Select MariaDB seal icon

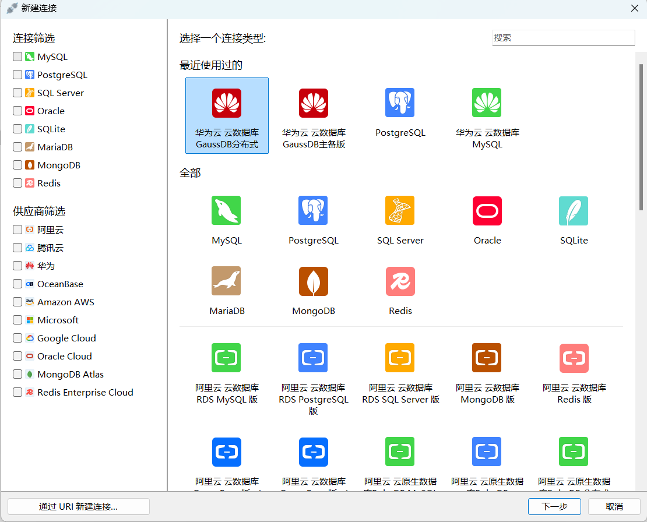pos(226,281)
